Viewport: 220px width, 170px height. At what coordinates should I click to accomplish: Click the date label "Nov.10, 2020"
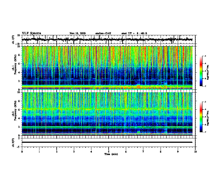coord(77,33)
